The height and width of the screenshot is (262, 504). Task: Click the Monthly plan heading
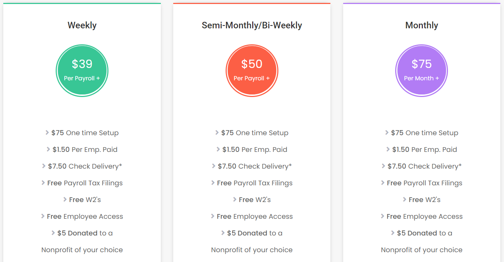coord(421,25)
